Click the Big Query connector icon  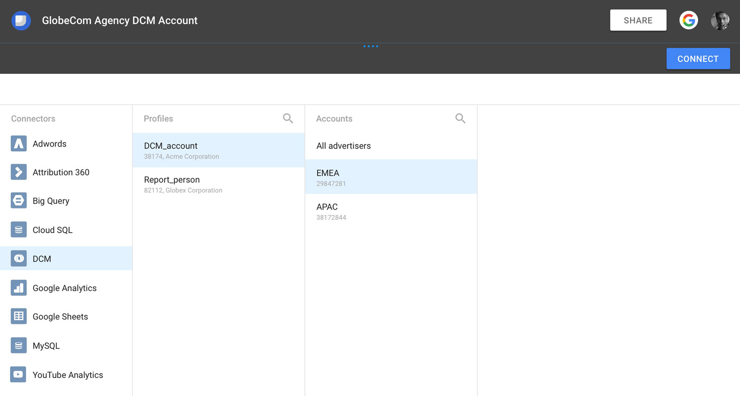pyautogui.click(x=18, y=201)
